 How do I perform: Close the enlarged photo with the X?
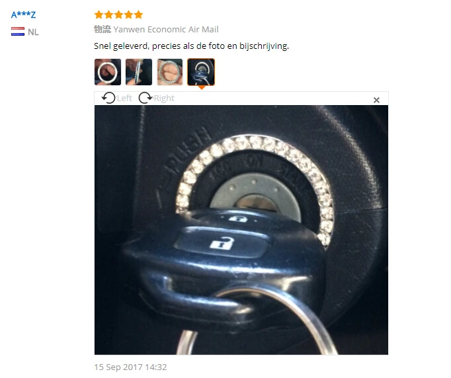pos(376,100)
